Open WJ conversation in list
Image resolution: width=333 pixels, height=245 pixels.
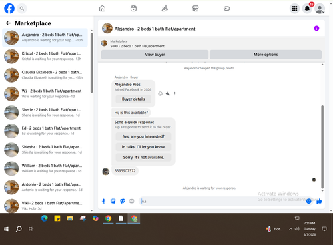(45, 94)
